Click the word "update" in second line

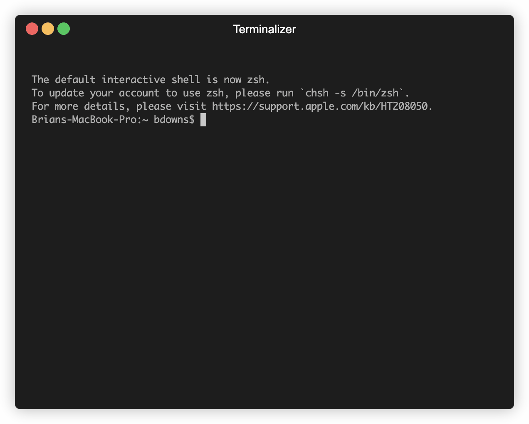click(x=67, y=93)
